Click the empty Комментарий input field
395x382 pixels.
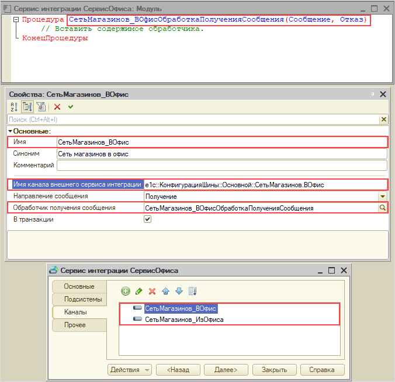point(221,166)
